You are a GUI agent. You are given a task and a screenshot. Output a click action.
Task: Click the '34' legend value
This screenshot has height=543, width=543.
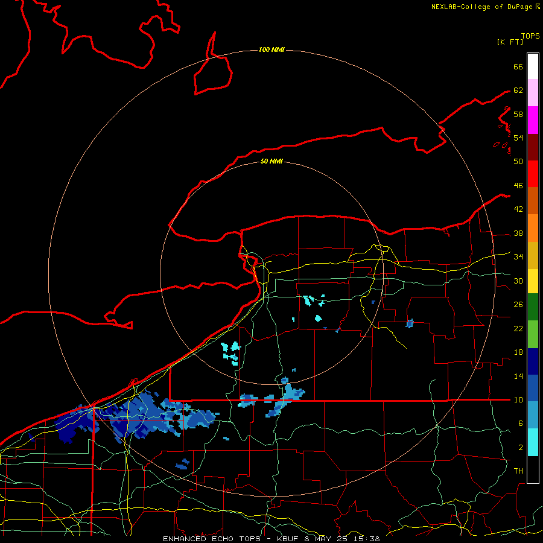click(x=518, y=257)
